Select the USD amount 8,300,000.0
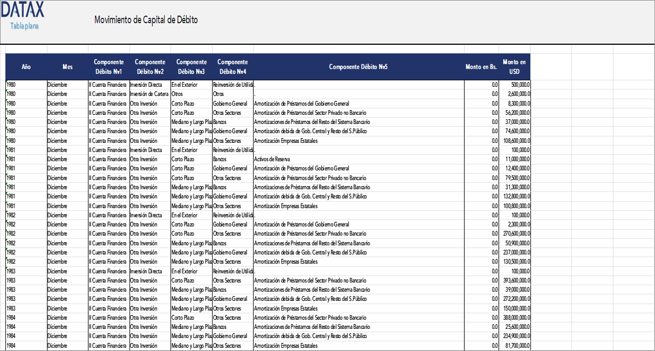655x351 pixels. [x=515, y=103]
